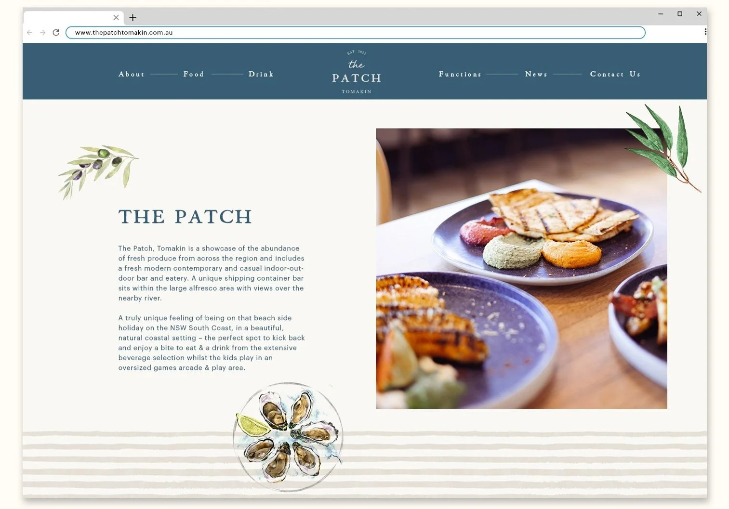
Task: Open the About page from the navigation
Action: coord(132,74)
